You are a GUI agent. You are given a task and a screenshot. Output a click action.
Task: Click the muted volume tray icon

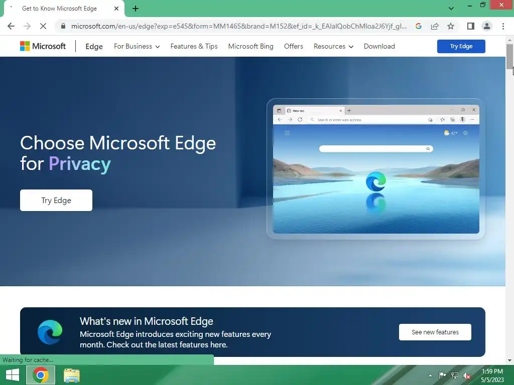point(467,375)
